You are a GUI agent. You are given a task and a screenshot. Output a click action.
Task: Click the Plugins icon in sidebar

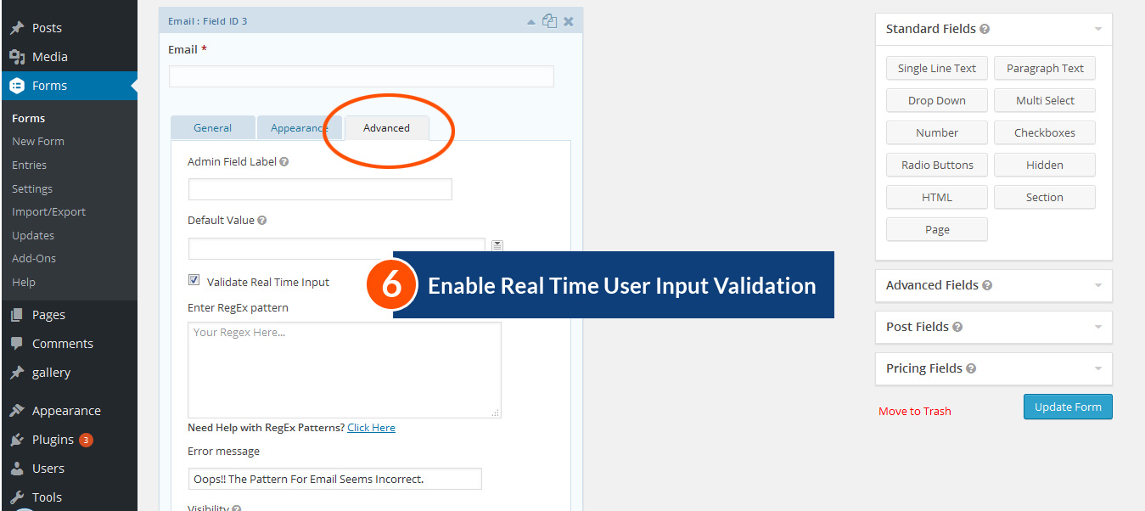coord(16,440)
